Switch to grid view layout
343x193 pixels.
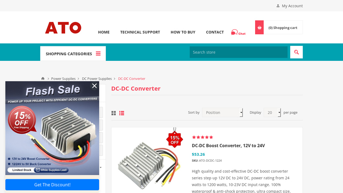[x=114, y=113]
